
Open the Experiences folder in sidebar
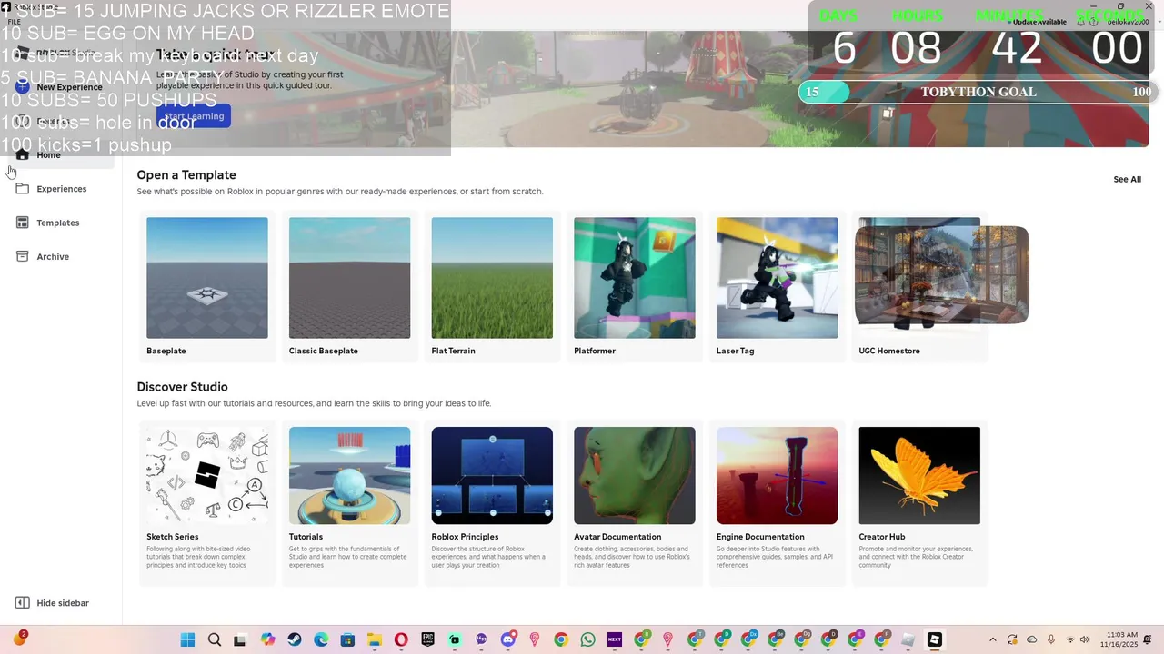coord(60,189)
